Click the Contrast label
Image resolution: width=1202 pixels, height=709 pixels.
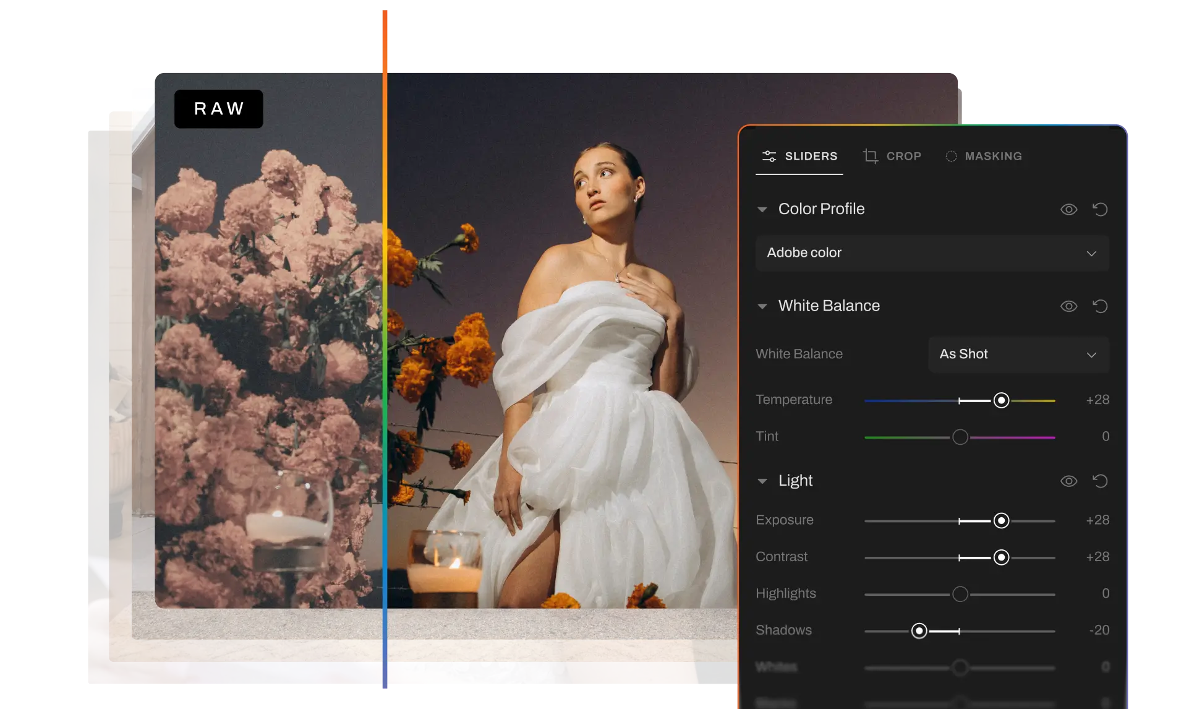point(782,557)
